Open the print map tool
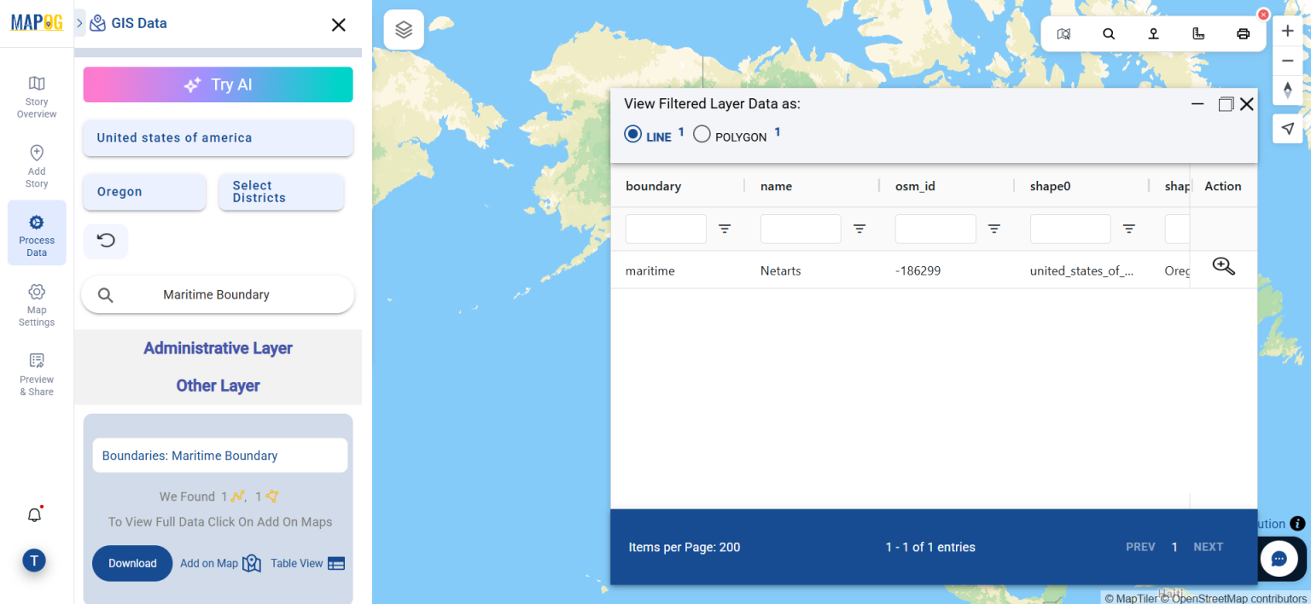This screenshot has width=1311, height=604. click(1244, 33)
